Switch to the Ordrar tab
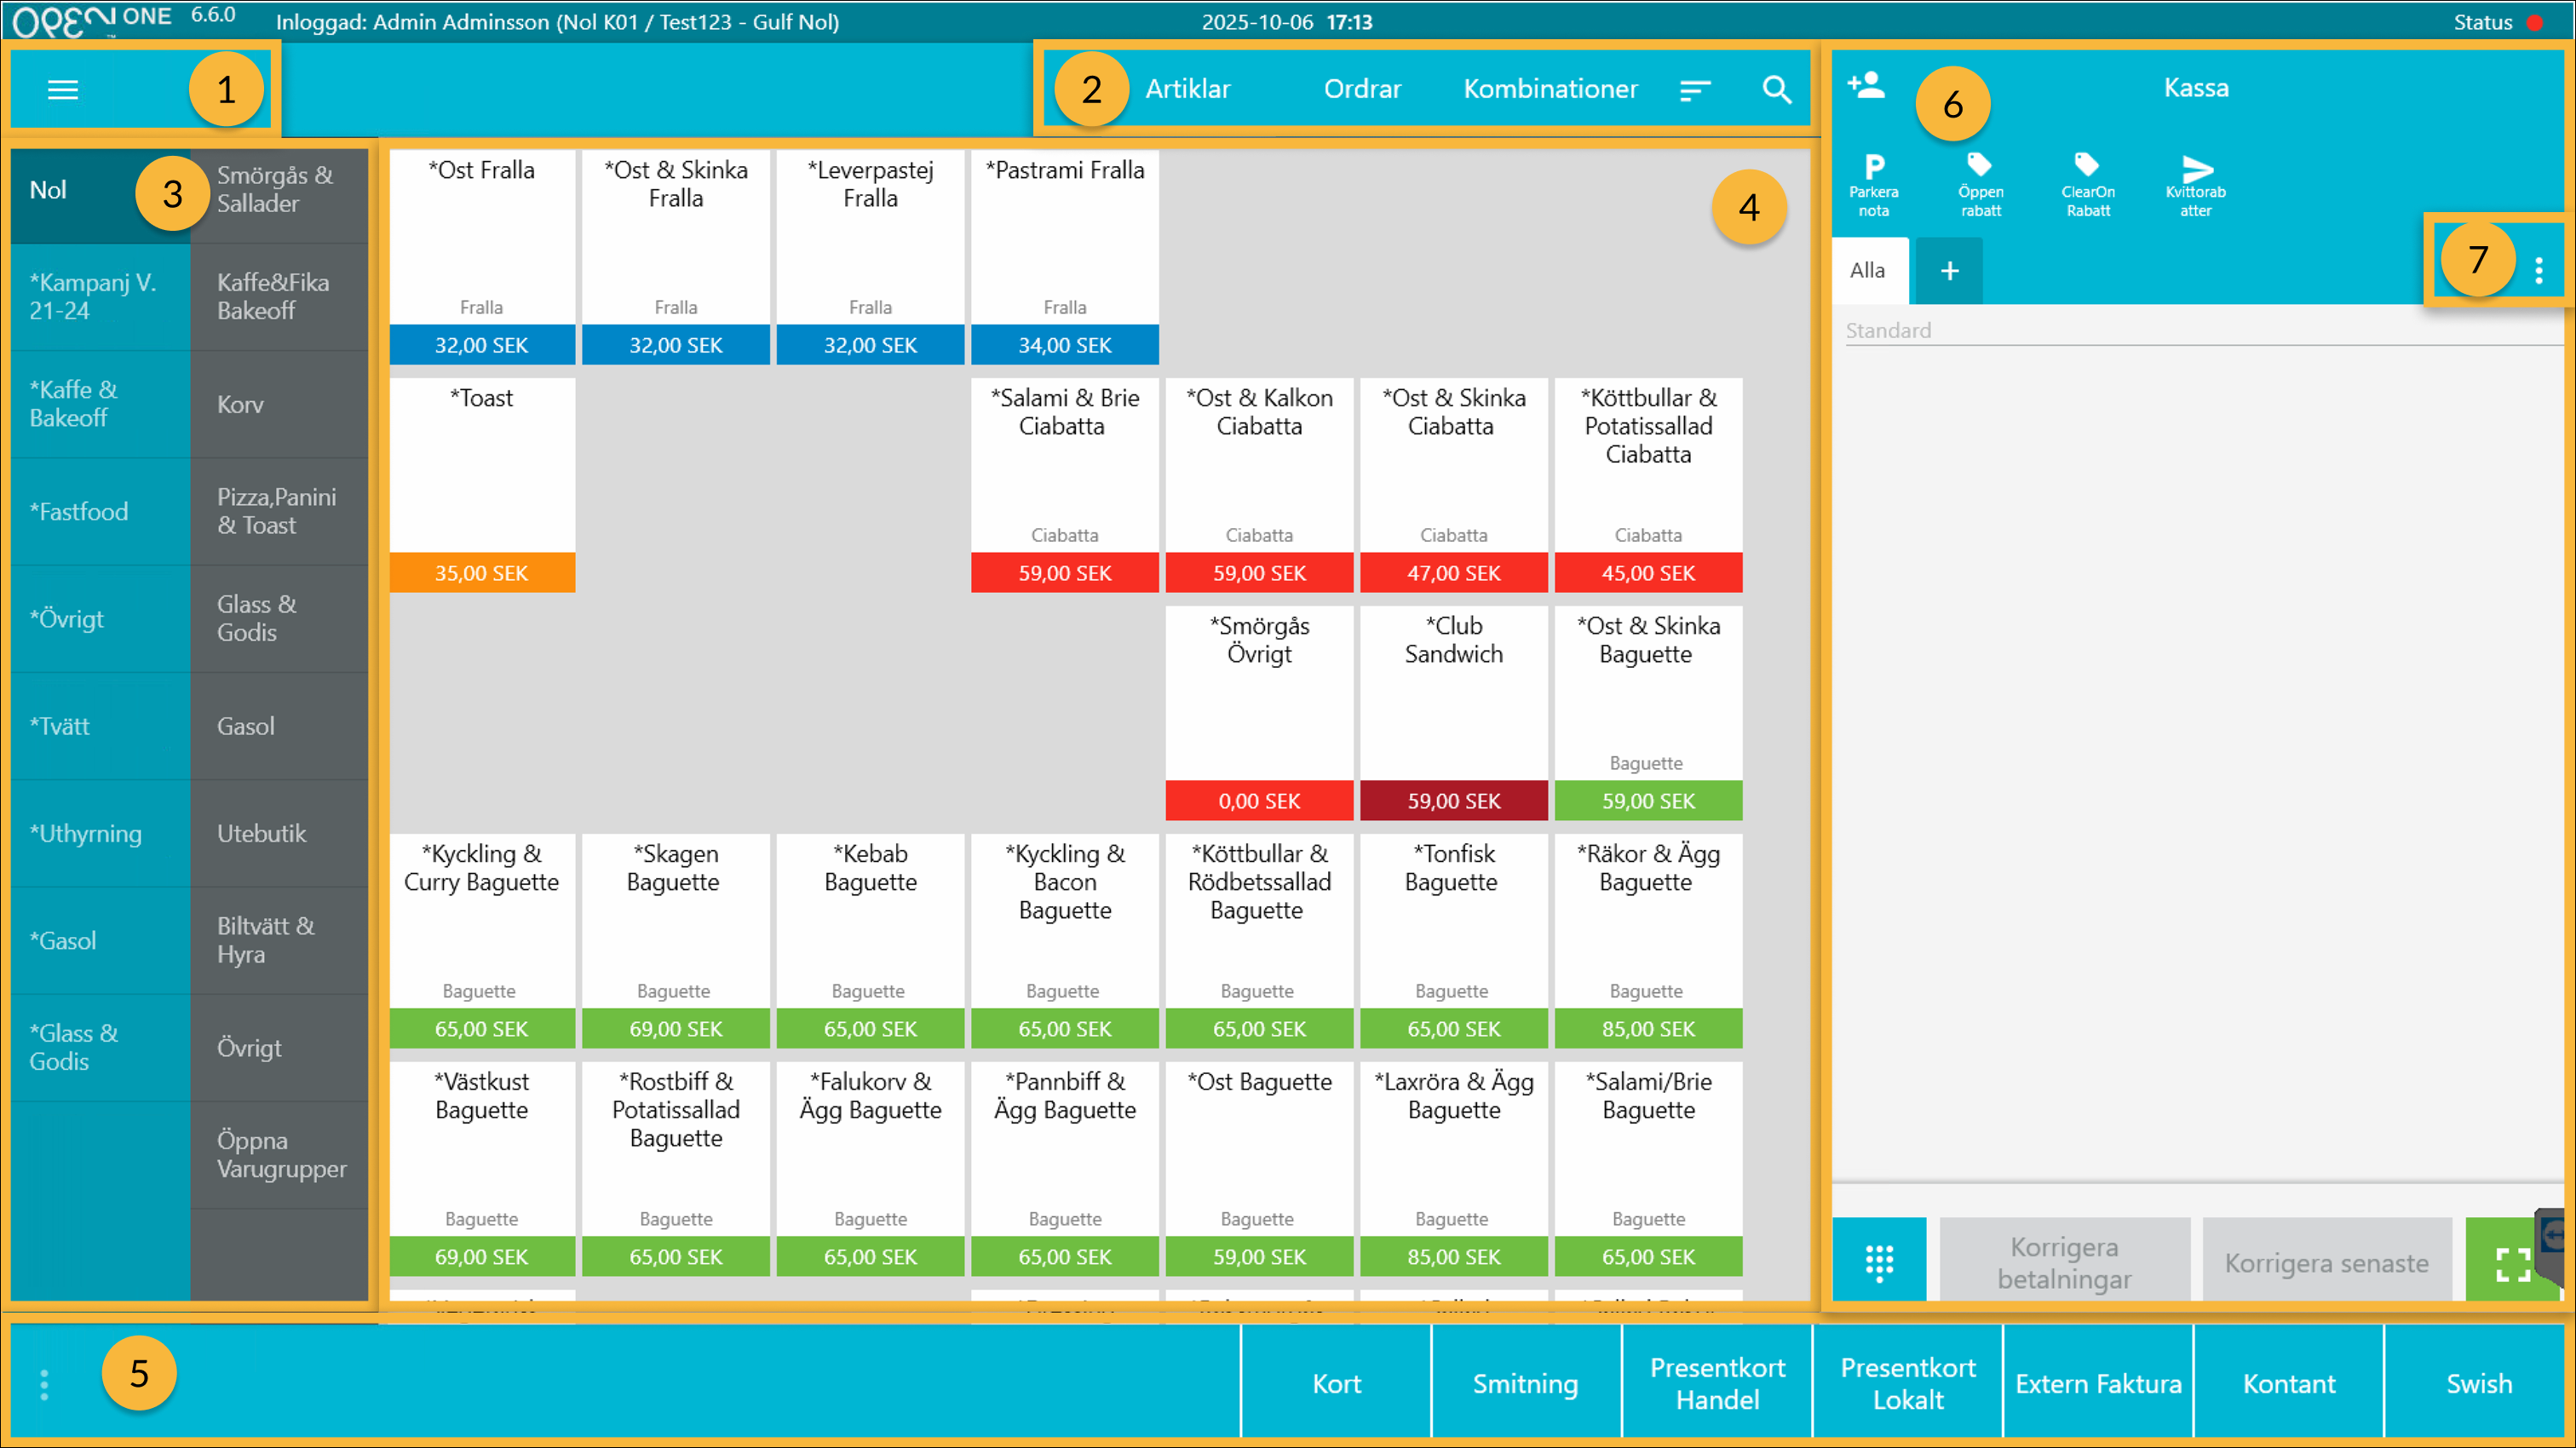This screenshot has width=2576, height=1448. point(1362,90)
